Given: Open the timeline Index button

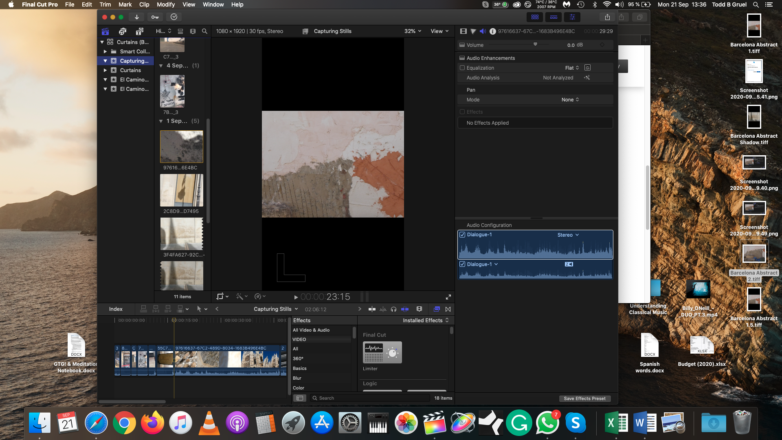Looking at the screenshot, I should [x=116, y=309].
